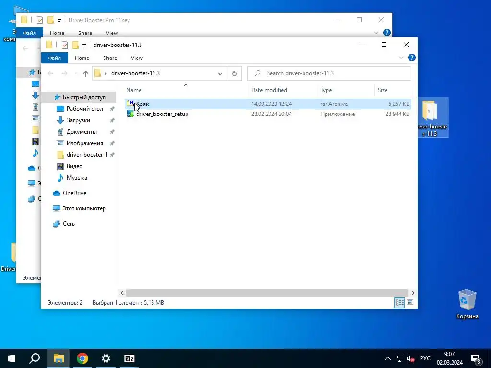This screenshot has height=368, width=491.
Task: Select OneDrive in the sidebar
Action: tap(74, 193)
